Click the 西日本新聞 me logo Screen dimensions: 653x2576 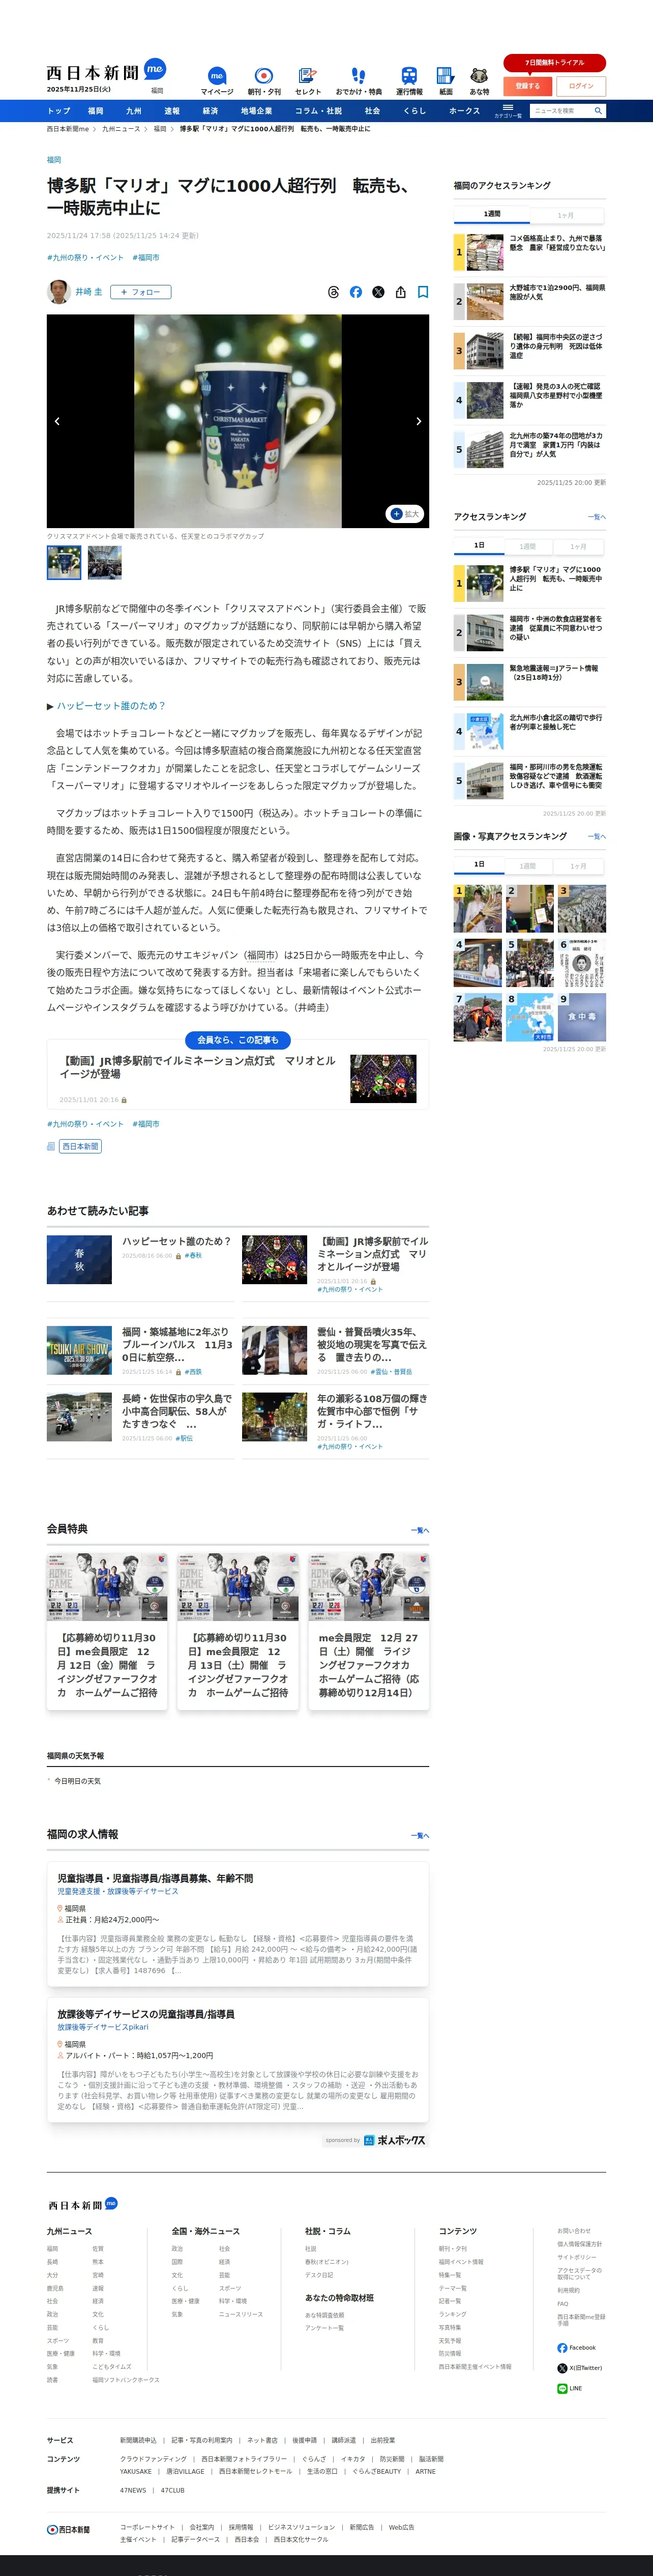(105, 71)
